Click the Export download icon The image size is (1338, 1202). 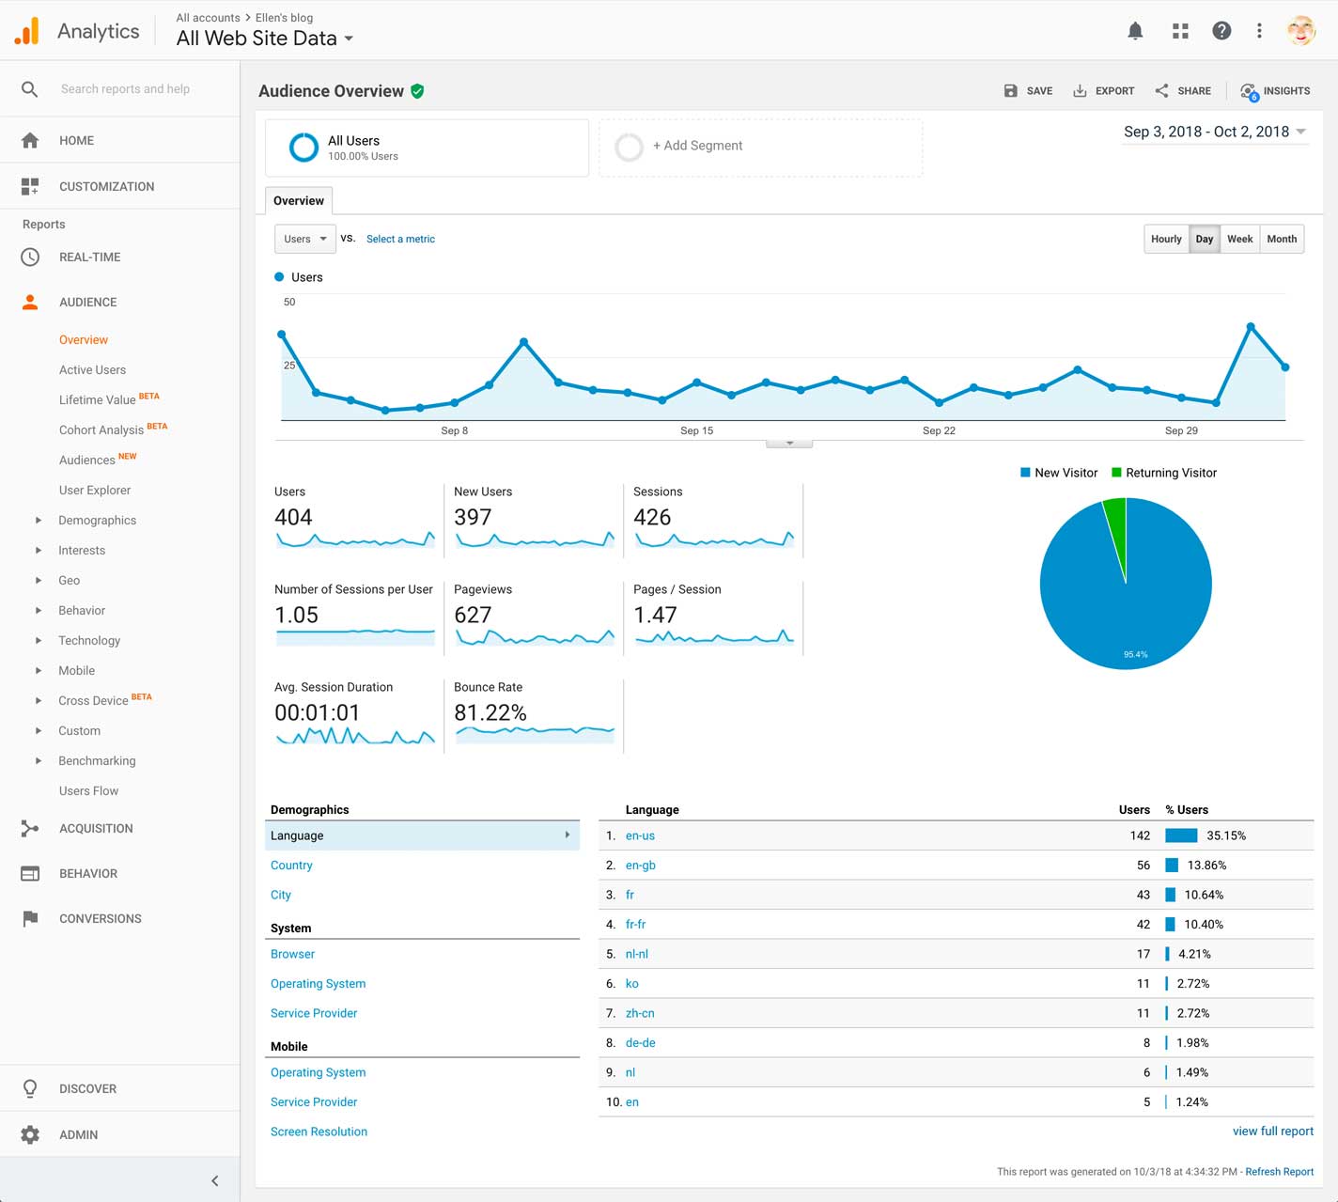tap(1081, 91)
